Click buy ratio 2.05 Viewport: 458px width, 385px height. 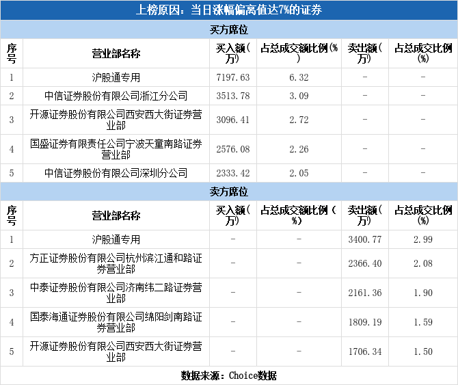[x=299, y=173]
